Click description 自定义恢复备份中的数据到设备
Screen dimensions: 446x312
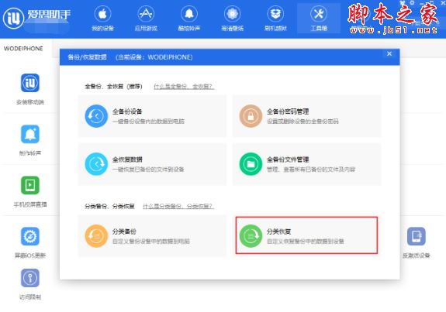click(305, 242)
